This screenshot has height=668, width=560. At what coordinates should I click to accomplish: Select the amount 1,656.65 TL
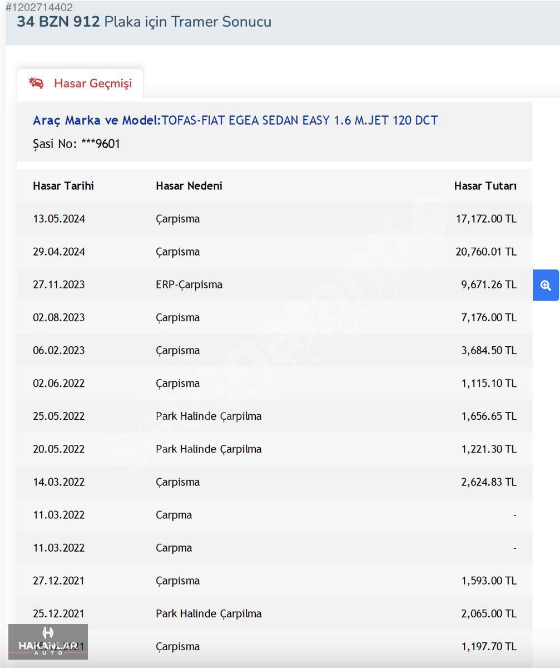pyautogui.click(x=489, y=416)
